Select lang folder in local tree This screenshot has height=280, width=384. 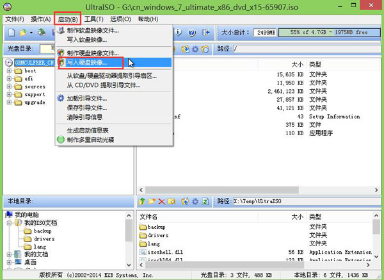40,247
